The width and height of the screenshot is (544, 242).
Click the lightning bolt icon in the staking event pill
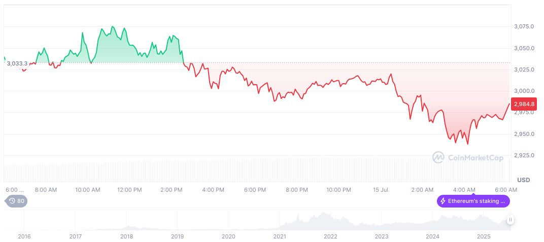pyautogui.click(x=443, y=201)
